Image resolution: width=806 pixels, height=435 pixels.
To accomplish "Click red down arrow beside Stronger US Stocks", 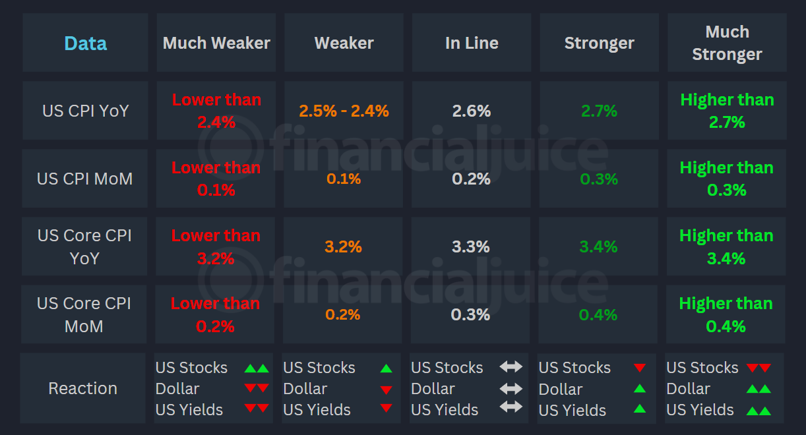I will [x=639, y=368].
